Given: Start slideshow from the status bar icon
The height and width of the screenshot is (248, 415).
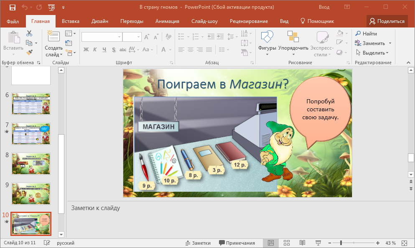Looking at the screenshot, I should 318,243.
